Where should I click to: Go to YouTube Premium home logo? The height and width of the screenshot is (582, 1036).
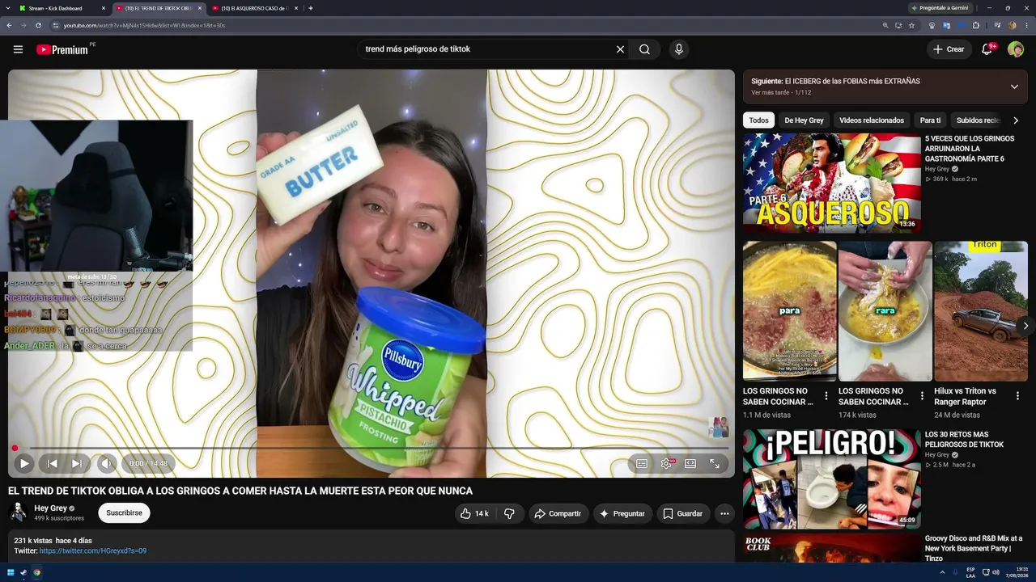click(62, 49)
